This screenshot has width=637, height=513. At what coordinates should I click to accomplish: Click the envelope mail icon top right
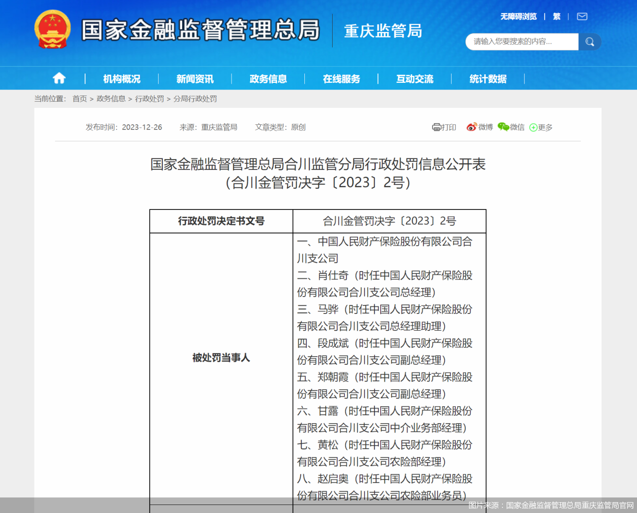point(582,16)
